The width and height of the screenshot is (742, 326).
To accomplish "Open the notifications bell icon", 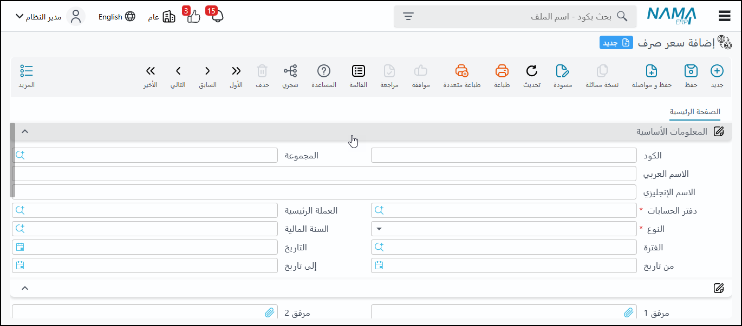I will click(218, 17).
